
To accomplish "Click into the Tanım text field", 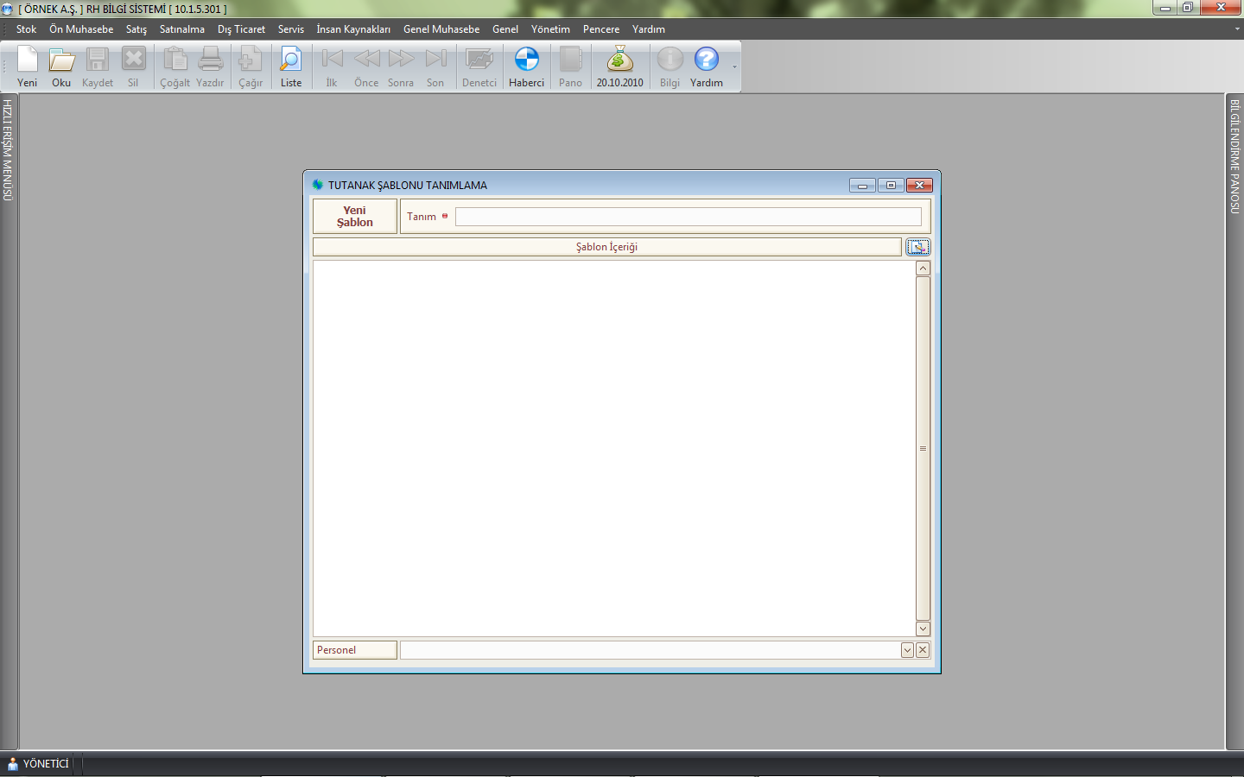I will tap(688, 217).
